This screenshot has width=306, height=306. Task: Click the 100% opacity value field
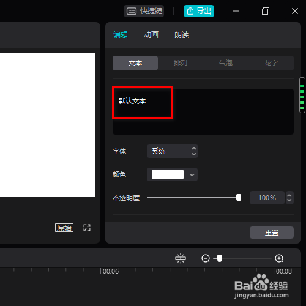(267, 198)
